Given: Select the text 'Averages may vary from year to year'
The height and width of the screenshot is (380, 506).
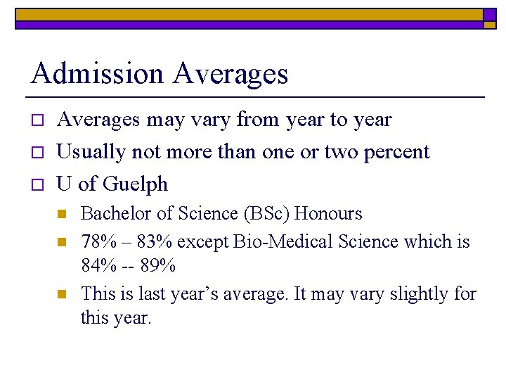Looking at the screenshot, I should [x=224, y=120].
